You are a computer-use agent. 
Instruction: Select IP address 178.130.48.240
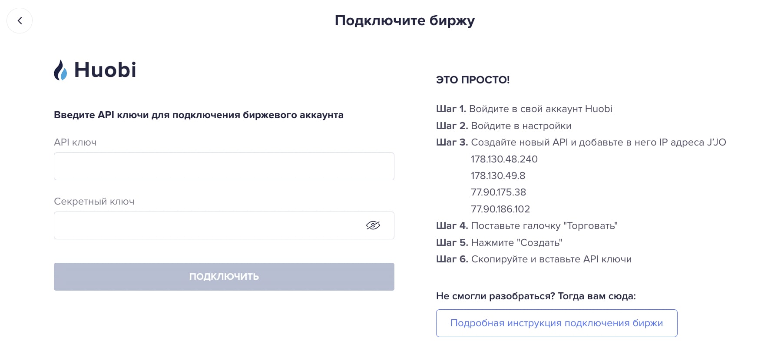[x=504, y=159]
